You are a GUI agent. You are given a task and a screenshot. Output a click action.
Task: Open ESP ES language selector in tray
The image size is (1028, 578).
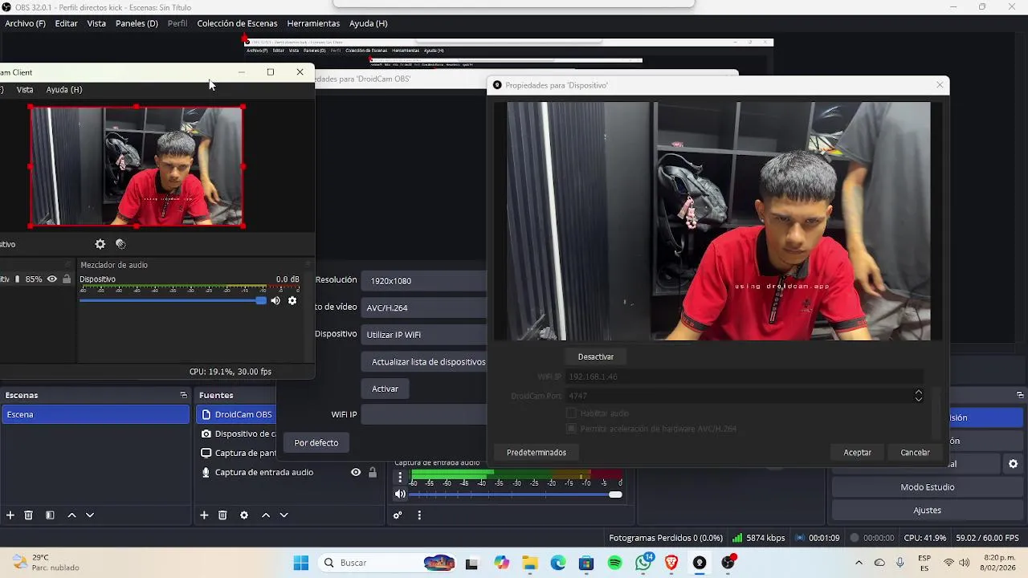point(924,563)
